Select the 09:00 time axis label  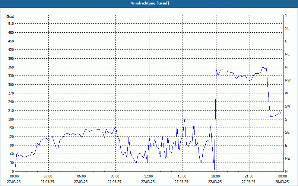(116, 176)
